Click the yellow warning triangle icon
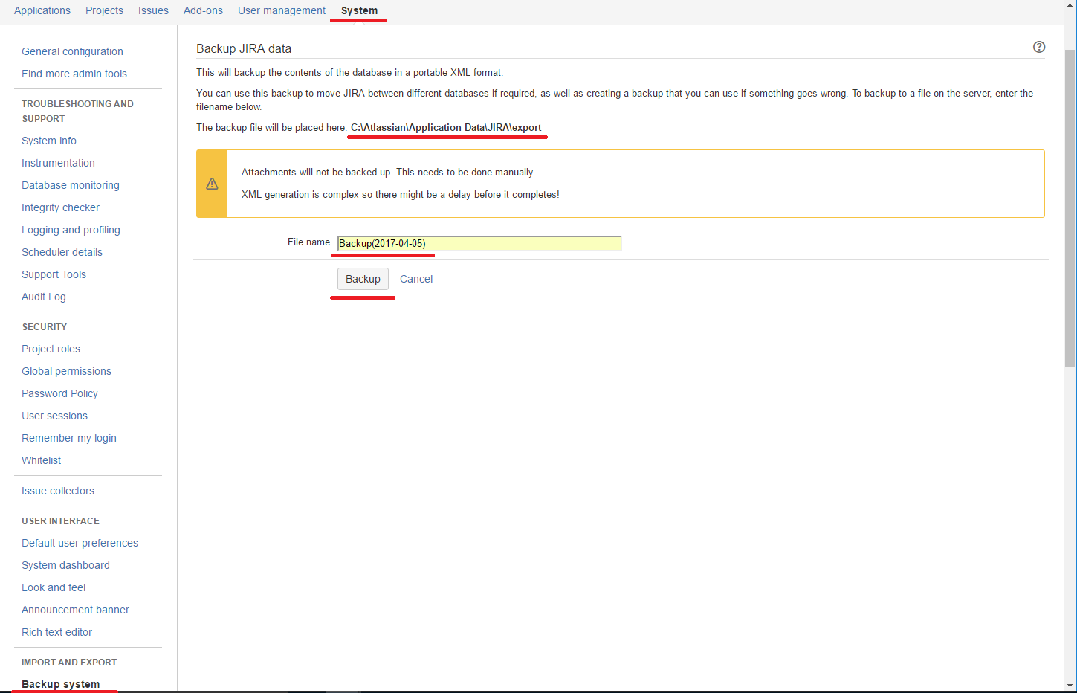This screenshot has width=1077, height=693. [x=212, y=184]
